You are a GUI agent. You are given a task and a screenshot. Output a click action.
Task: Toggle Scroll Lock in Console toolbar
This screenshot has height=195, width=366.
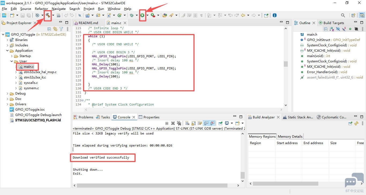tap(193, 123)
